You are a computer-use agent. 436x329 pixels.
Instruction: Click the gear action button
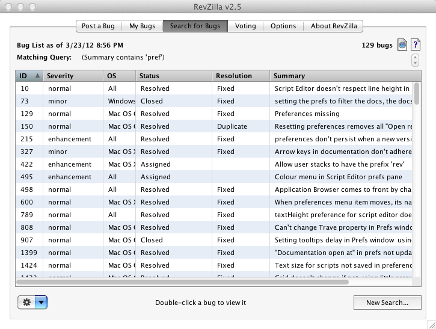[26, 303]
